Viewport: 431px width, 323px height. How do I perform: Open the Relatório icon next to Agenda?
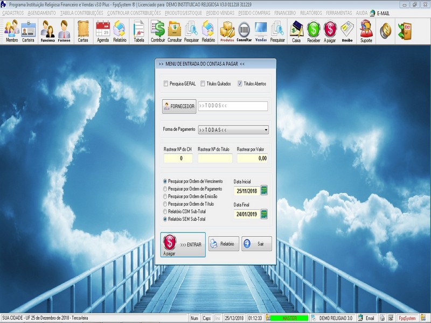[x=120, y=31]
